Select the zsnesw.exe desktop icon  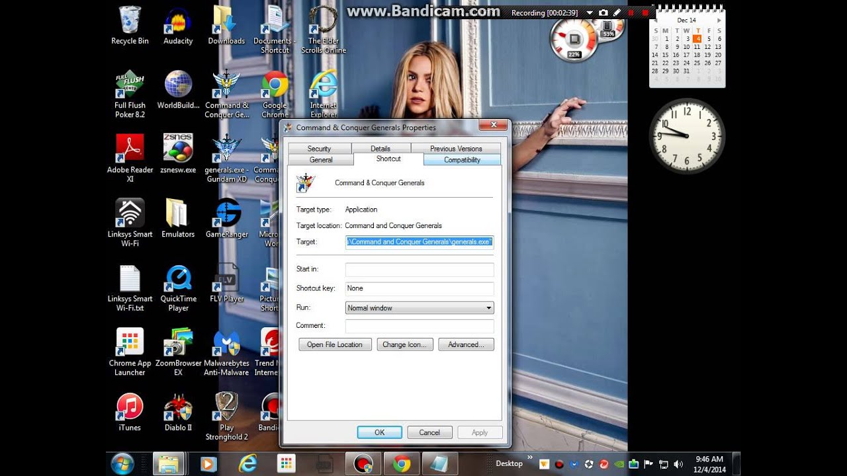(x=178, y=154)
